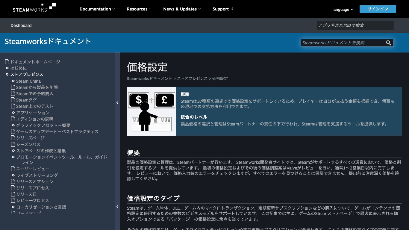Open ゲームのアップデートーベストプラクティス page
Image resolution: width=409 pixels, height=230 pixels.
click(x=57, y=131)
